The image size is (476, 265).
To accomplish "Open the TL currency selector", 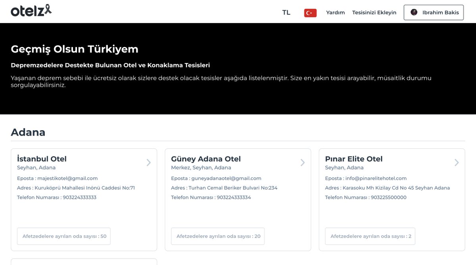I will (286, 13).
